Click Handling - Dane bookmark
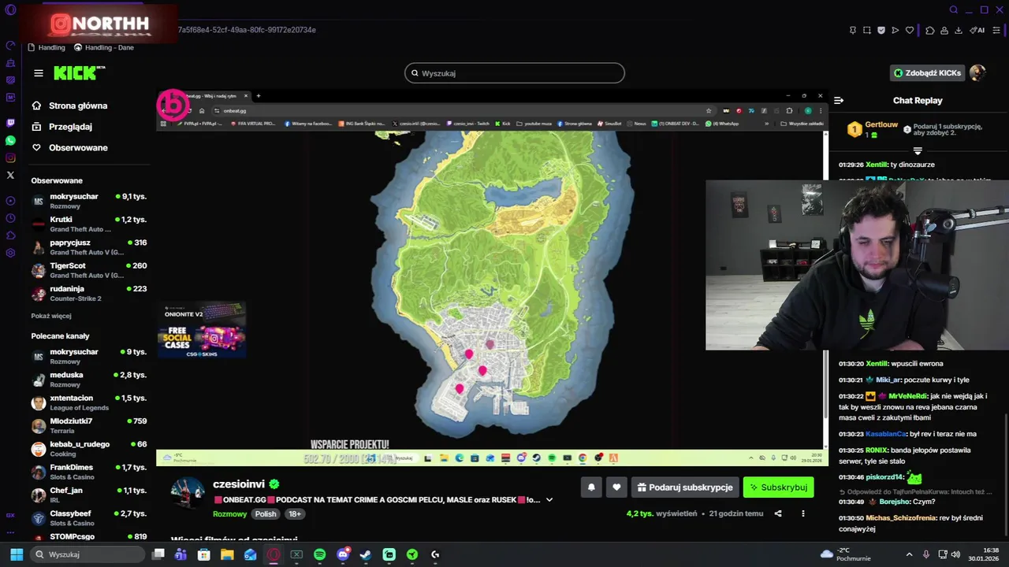The image size is (1009, 567). click(x=104, y=47)
